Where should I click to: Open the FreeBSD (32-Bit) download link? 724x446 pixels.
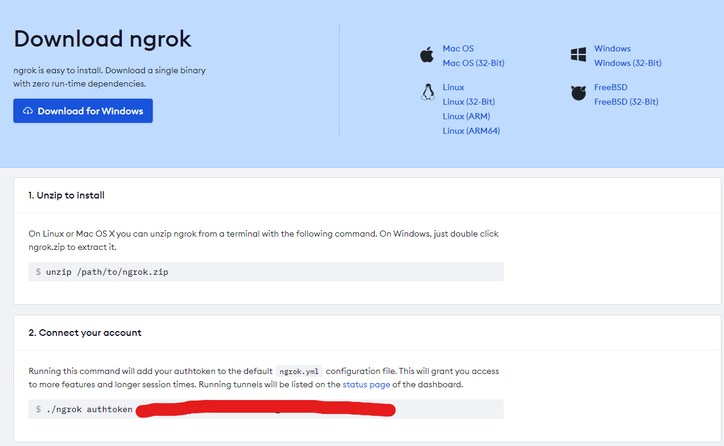tap(626, 102)
